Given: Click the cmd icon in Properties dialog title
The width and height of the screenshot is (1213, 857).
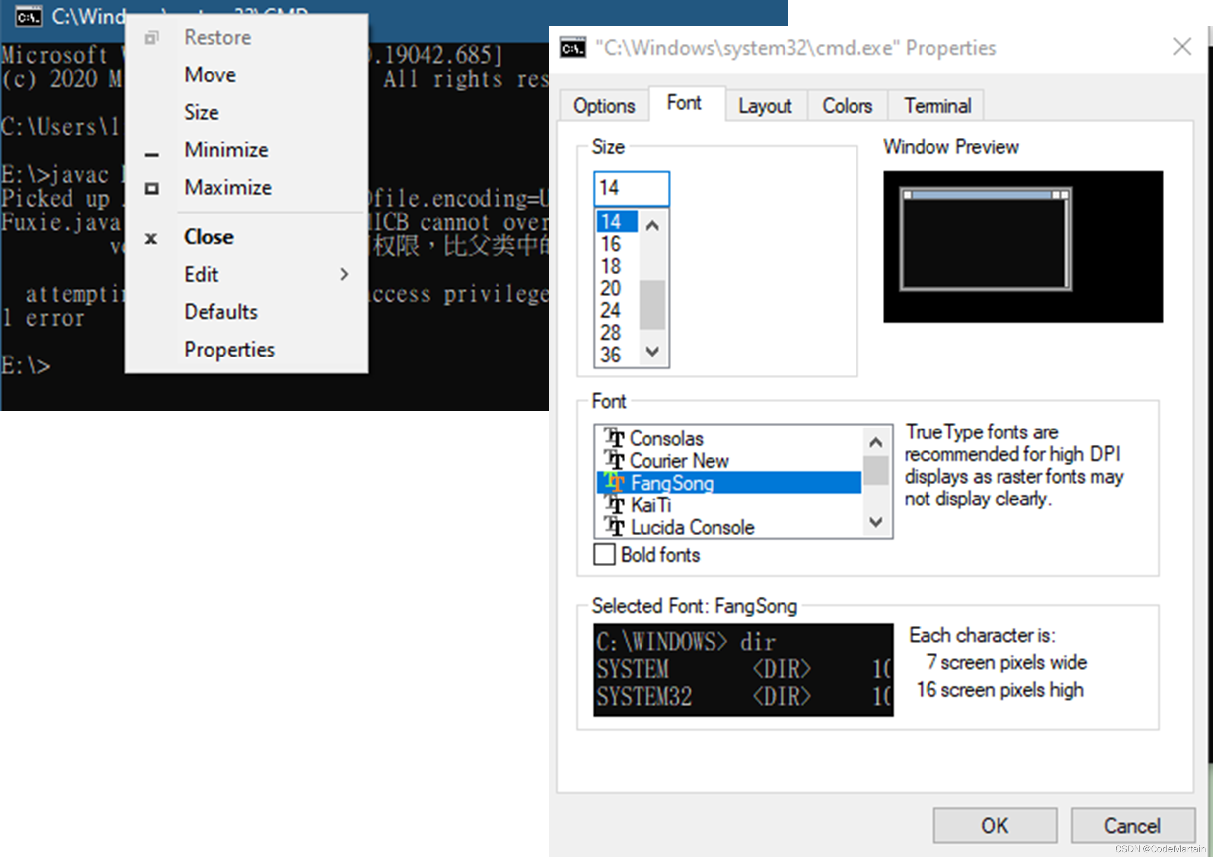Looking at the screenshot, I should pos(573,48).
